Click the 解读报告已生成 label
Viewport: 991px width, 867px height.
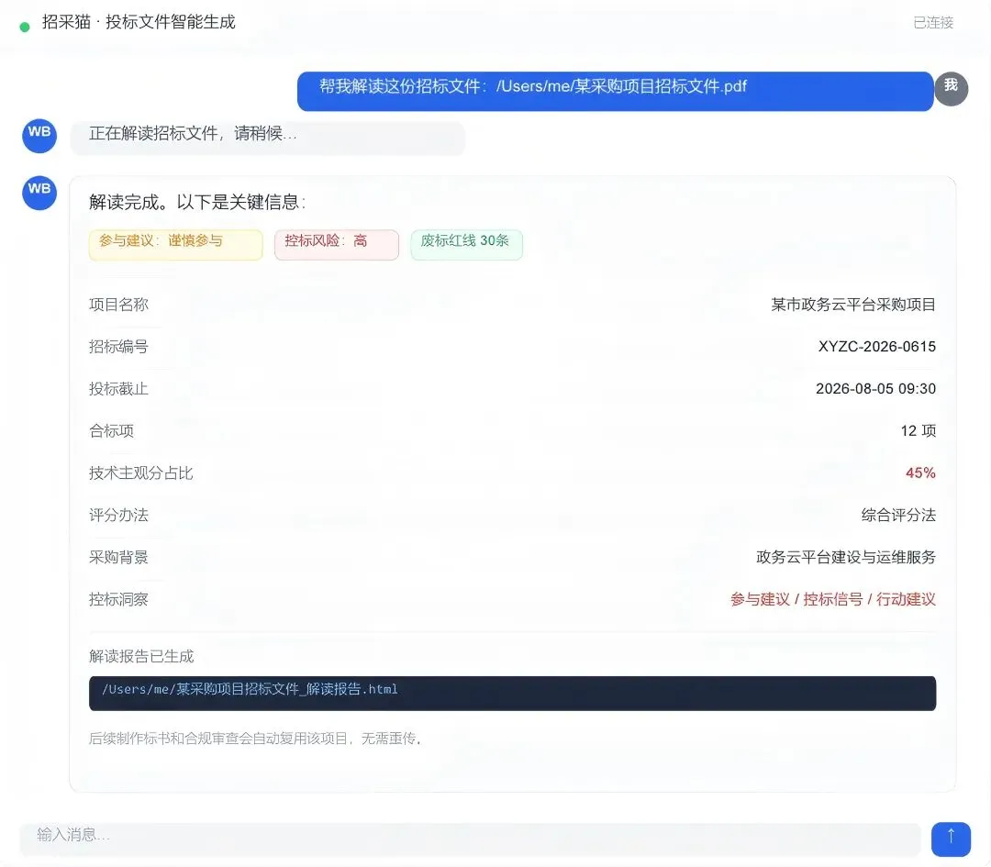coord(141,657)
